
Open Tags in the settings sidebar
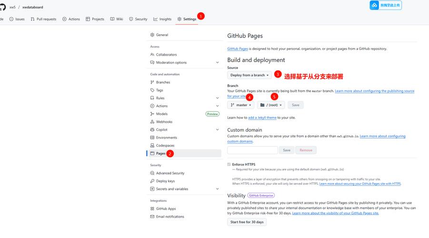coord(160,90)
